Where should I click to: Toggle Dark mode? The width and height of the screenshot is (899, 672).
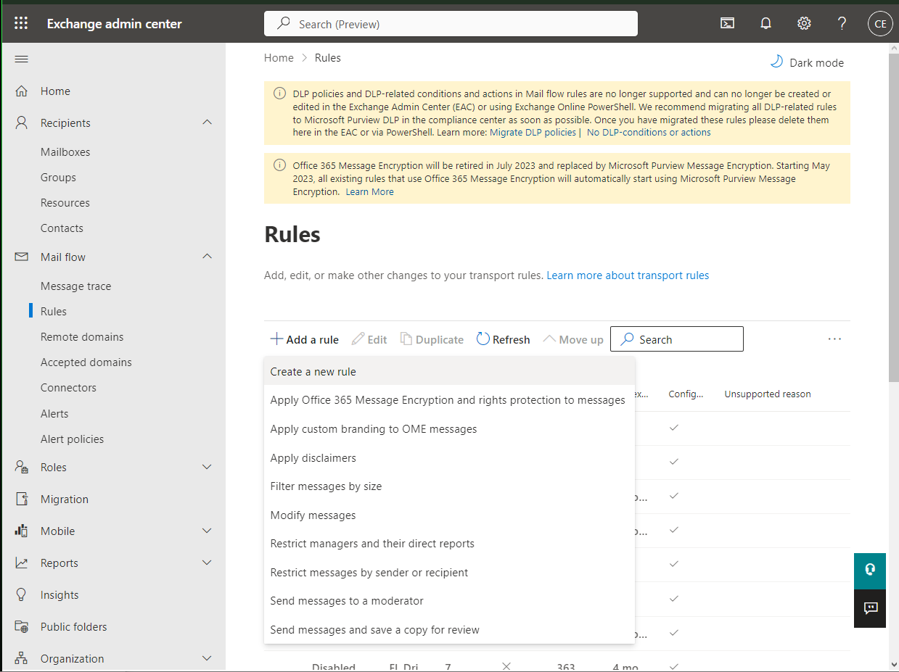[807, 62]
